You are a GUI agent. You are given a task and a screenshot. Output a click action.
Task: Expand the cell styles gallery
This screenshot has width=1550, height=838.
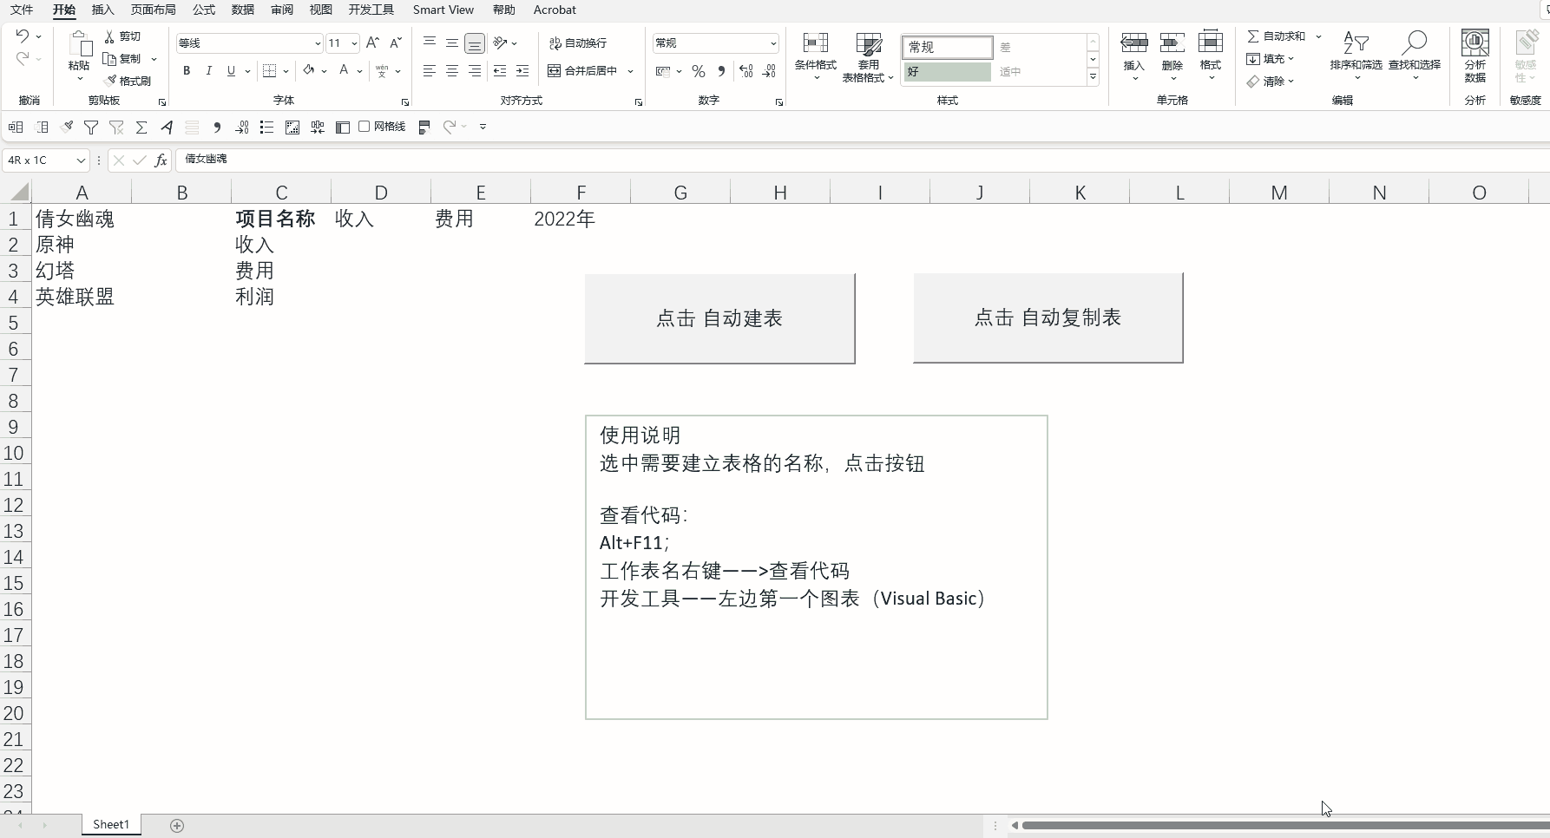(x=1093, y=77)
